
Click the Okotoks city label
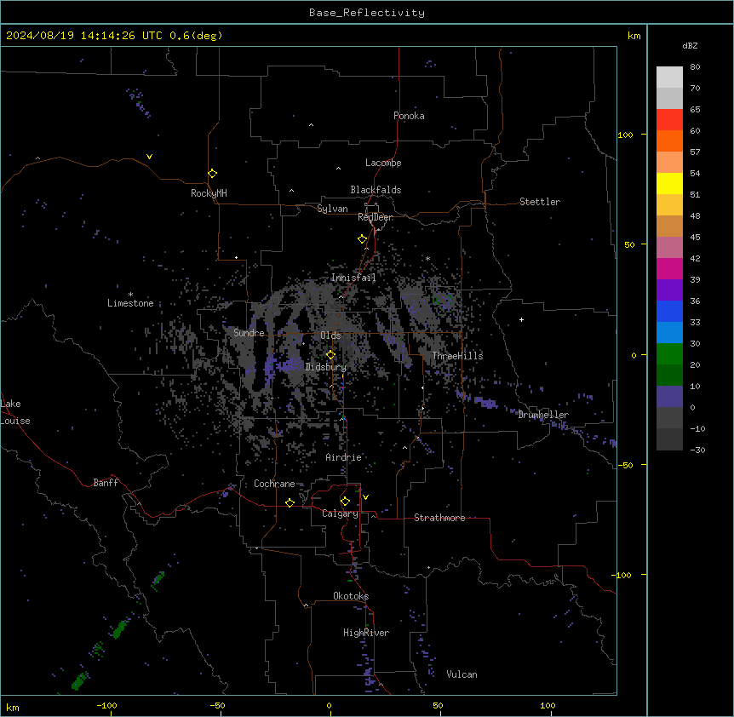tap(351, 596)
